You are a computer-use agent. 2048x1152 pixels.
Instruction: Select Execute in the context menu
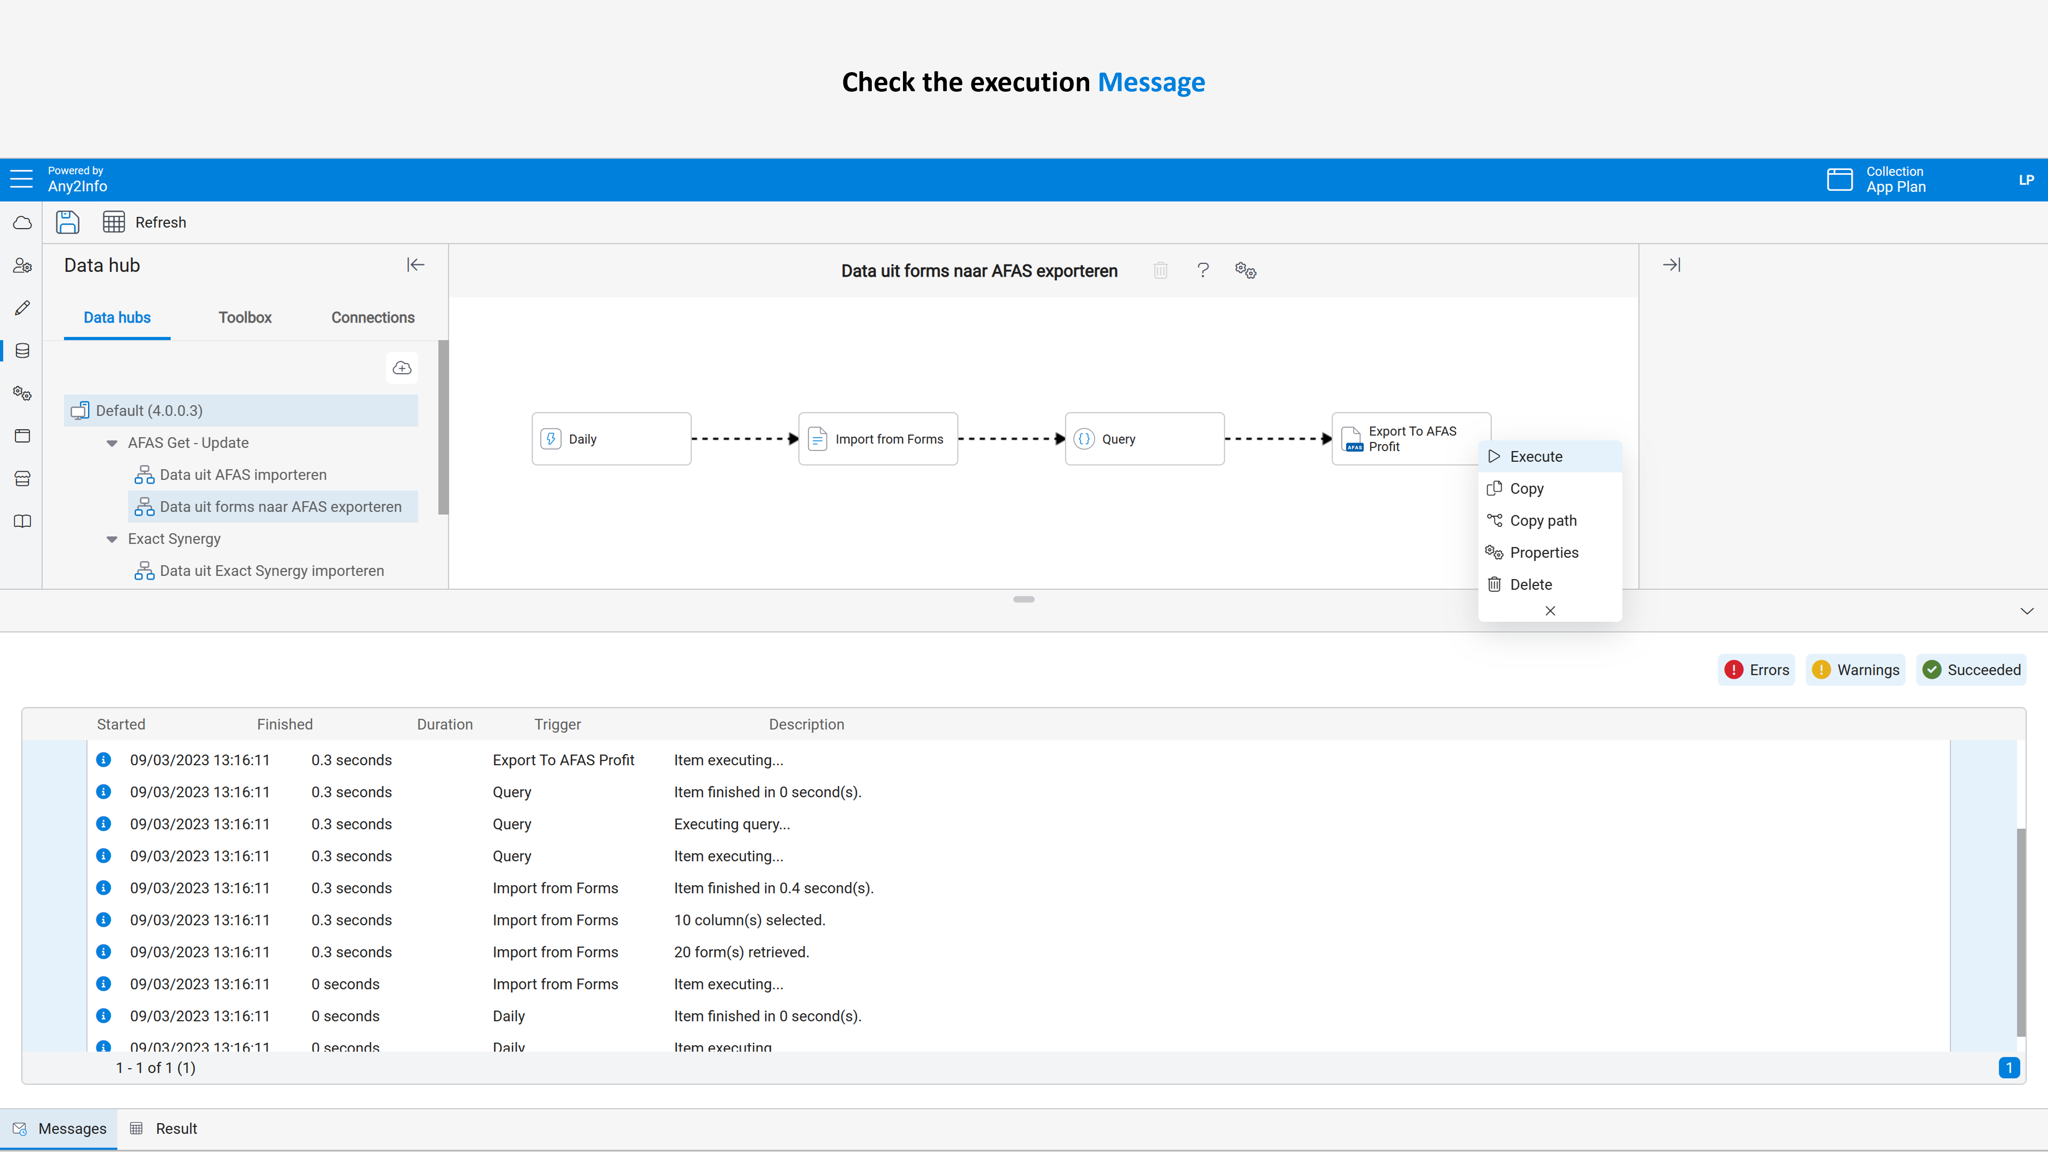click(x=1535, y=456)
